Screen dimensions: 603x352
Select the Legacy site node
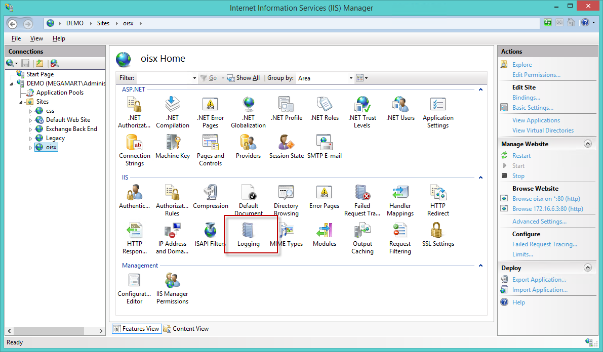[55, 139]
